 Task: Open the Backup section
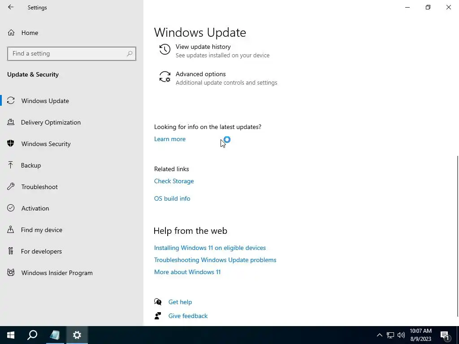coord(31,165)
